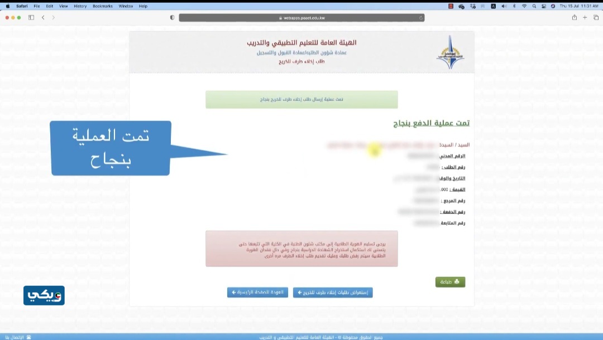Screen dimensions: 603x340
Task: Show tab overview
Action: (596, 18)
